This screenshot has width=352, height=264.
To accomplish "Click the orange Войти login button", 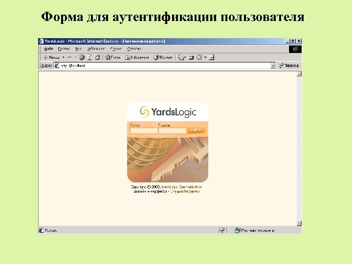I will [x=196, y=130].
